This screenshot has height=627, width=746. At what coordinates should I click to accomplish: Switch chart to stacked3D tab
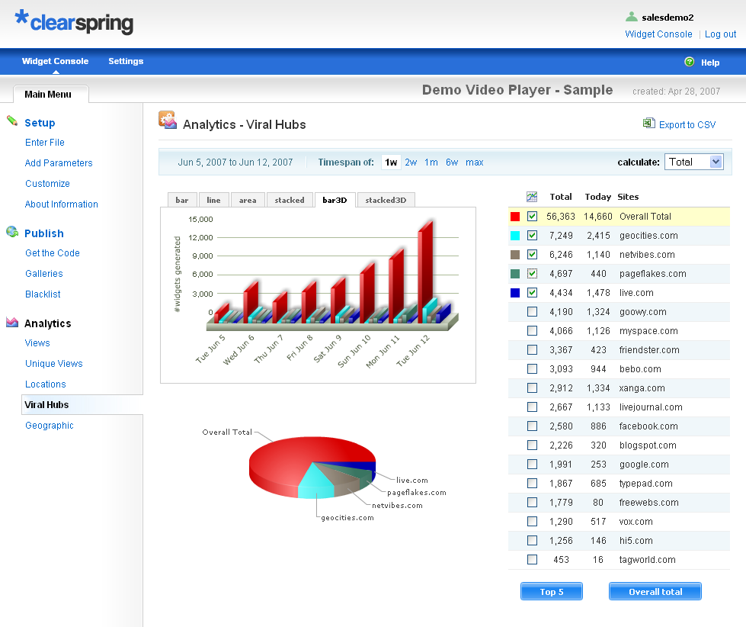click(386, 201)
